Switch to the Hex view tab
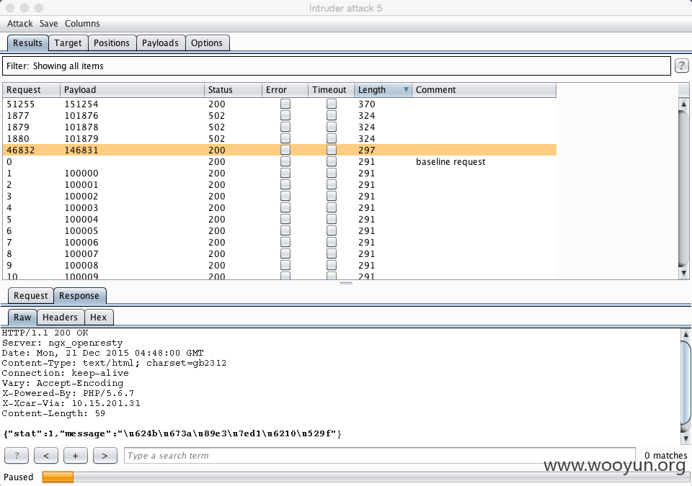Screen dimensions: 692x486 tap(99, 317)
